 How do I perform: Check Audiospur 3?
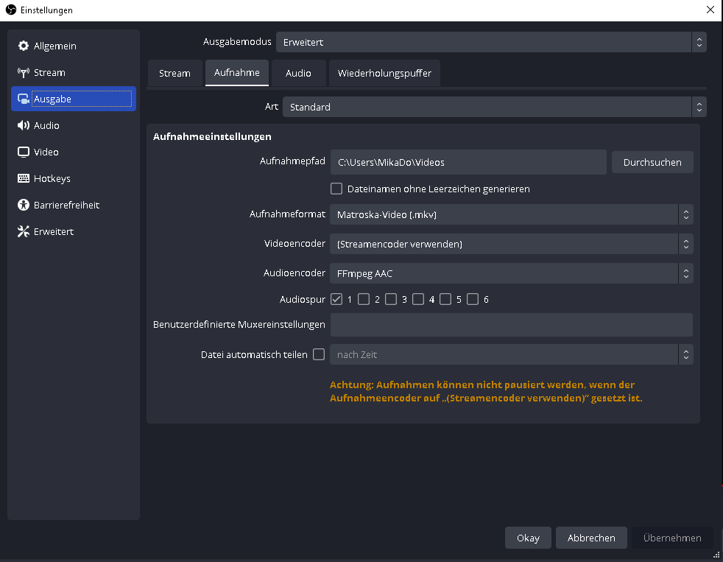(391, 300)
